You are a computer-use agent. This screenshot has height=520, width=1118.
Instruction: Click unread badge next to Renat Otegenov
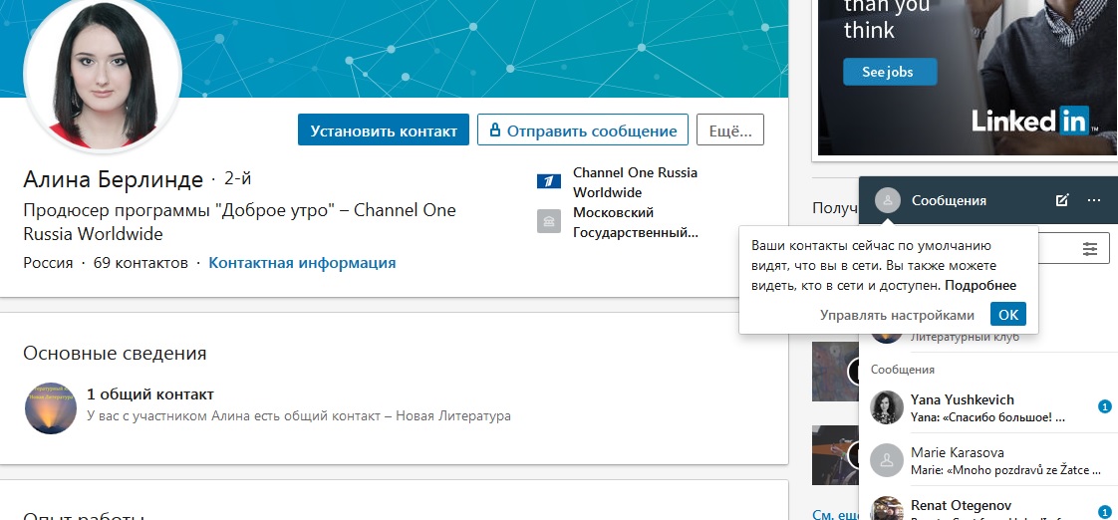(x=1104, y=511)
